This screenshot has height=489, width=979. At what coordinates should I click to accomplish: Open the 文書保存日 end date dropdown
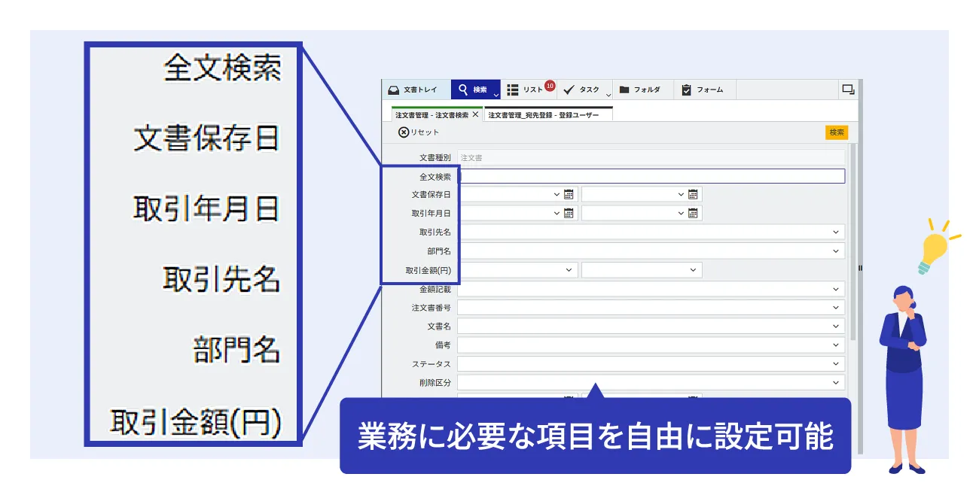pyautogui.click(x=681, y=194)
